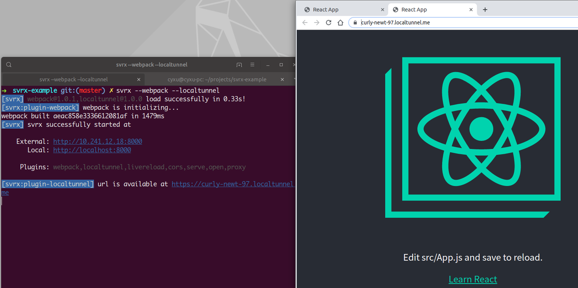Click the terminal search magnifier icon
The image size is (578, 288).
[x=9, y=65]
